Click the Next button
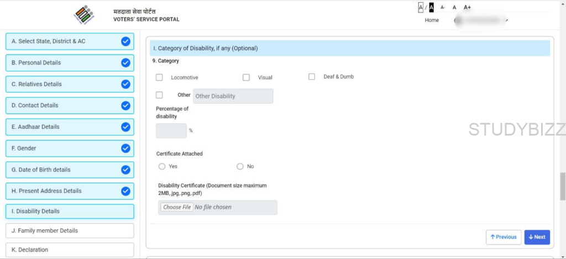The height and width of the screenshot is (259, 566). click(537, 237)
